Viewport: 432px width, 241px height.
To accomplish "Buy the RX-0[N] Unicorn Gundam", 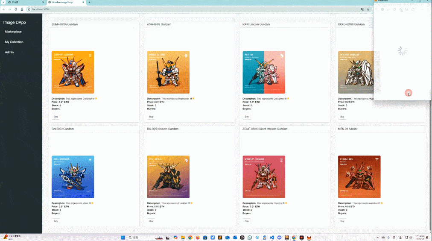I will 151,221.
